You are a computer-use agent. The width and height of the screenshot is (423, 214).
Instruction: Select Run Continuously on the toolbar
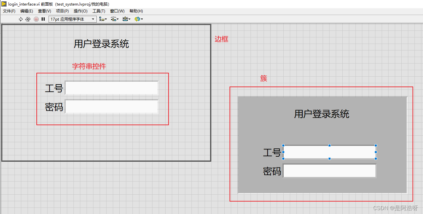click(28, 19)
